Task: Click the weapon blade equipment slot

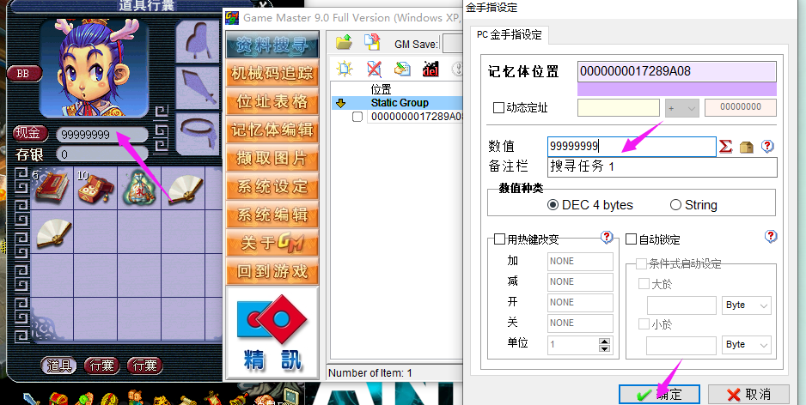Action: [x=198, y=88]
